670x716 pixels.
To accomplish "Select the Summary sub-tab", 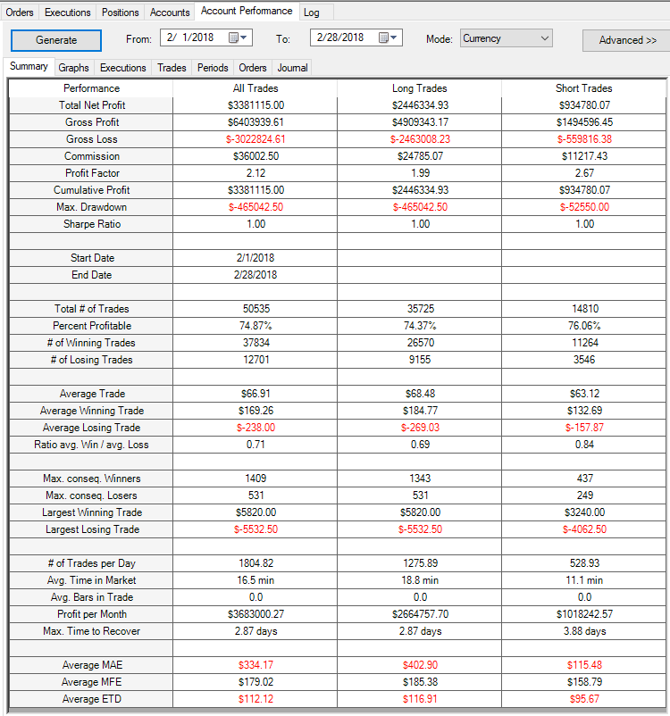I will 29,66.
